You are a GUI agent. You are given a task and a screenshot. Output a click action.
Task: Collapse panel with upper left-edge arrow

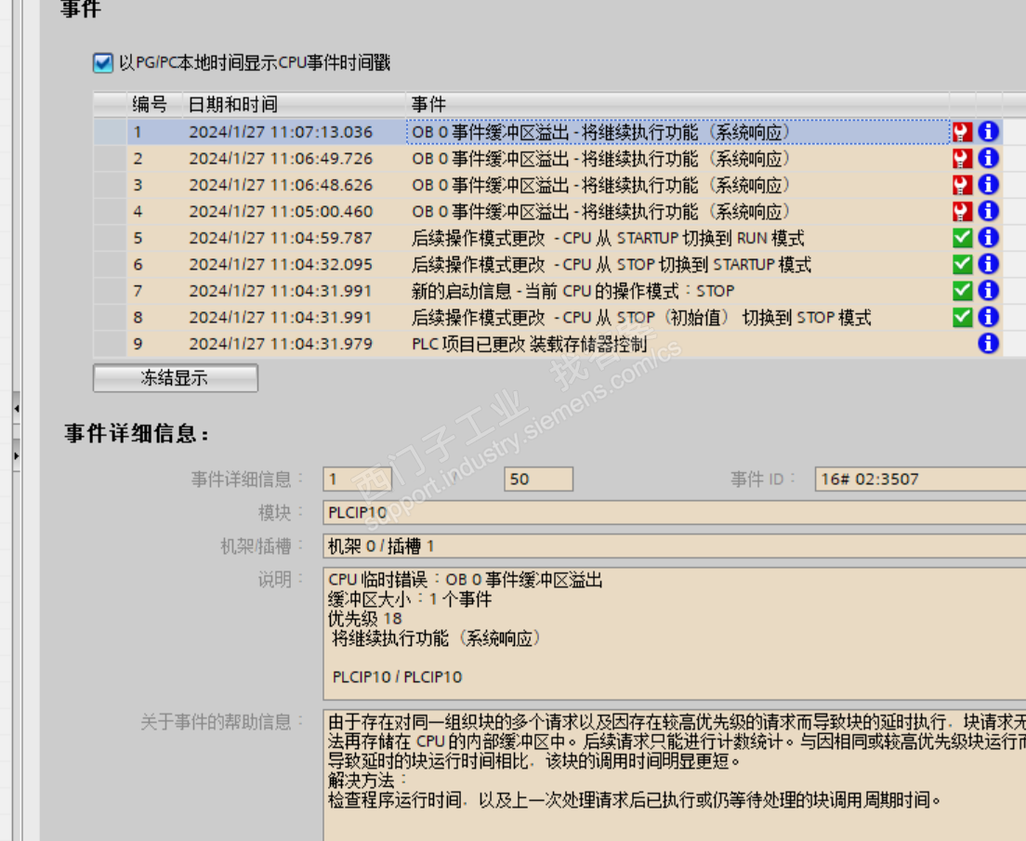17,408
